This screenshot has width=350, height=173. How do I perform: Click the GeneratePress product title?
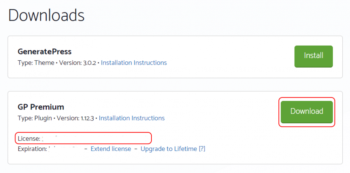pos(44,52)
